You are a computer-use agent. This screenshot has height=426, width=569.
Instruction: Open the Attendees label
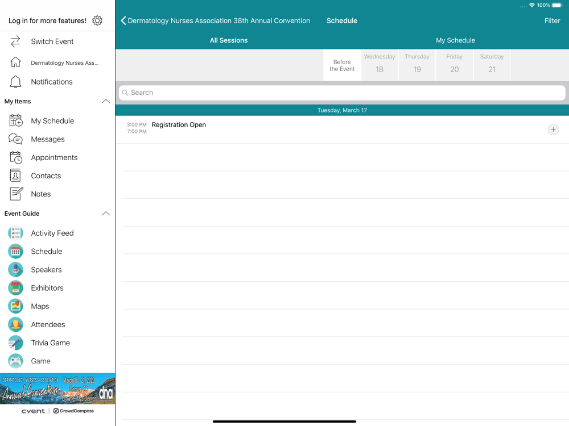tap(48, 324)
